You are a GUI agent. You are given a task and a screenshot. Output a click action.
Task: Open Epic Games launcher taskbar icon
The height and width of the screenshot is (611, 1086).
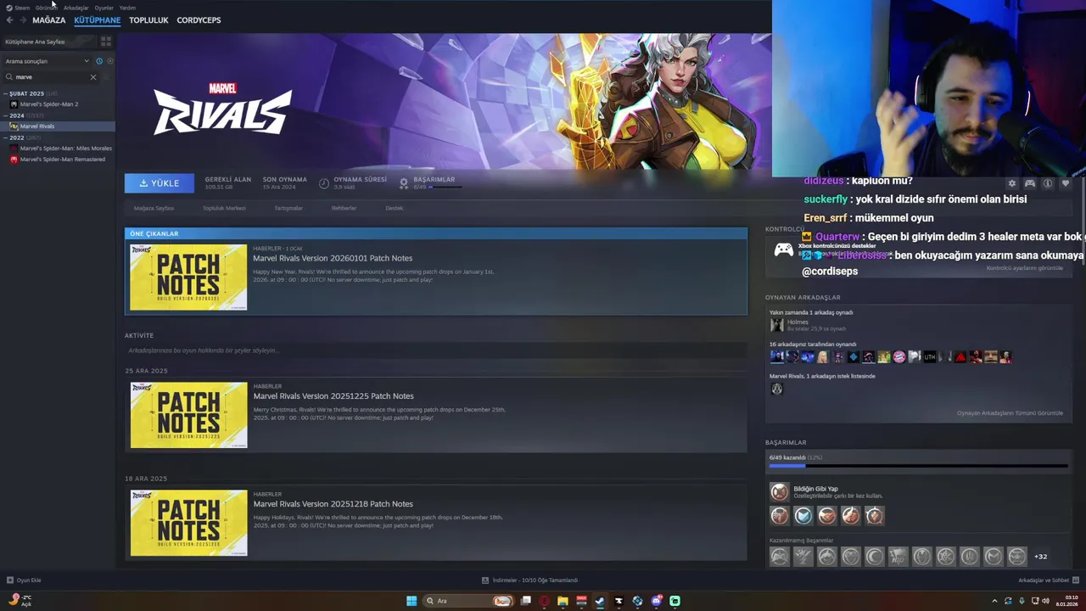(x=619, y=601)
